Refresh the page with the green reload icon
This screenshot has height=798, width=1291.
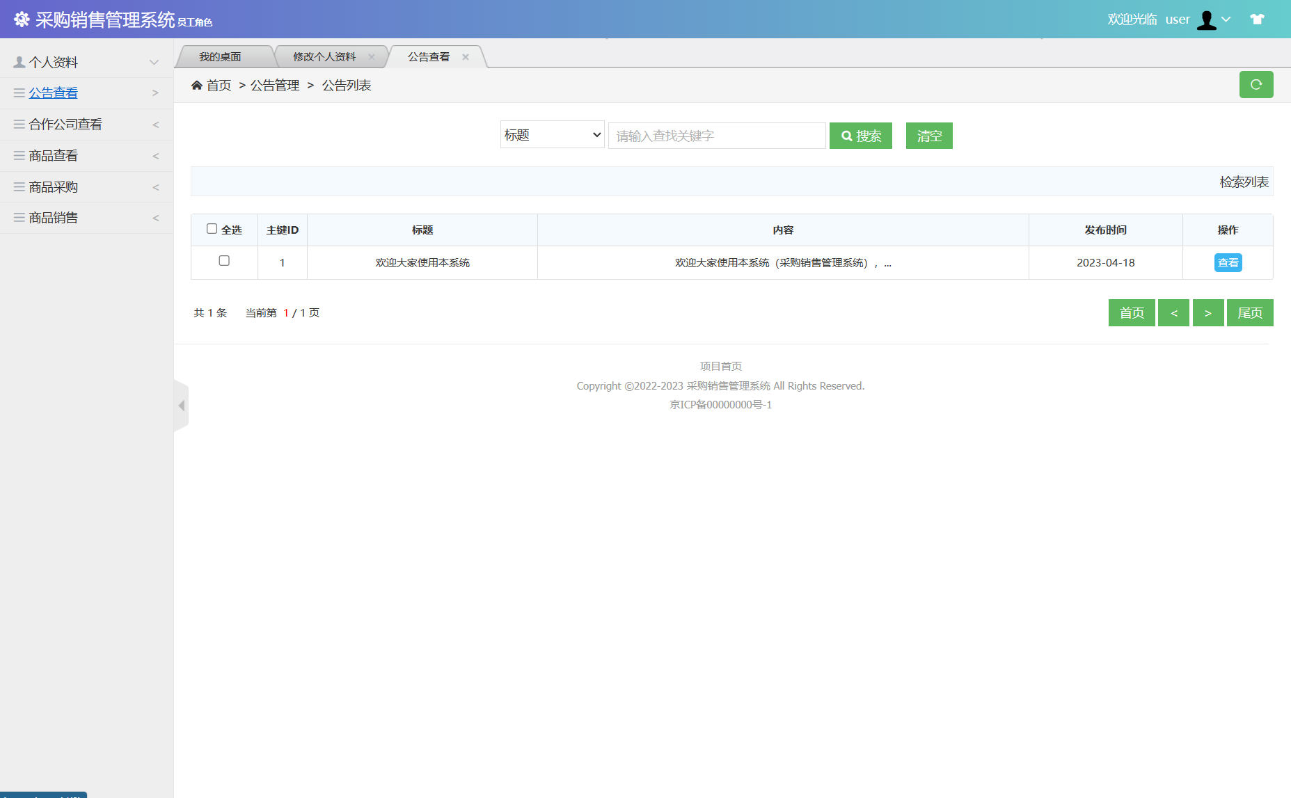click(x=1256, y=84)
